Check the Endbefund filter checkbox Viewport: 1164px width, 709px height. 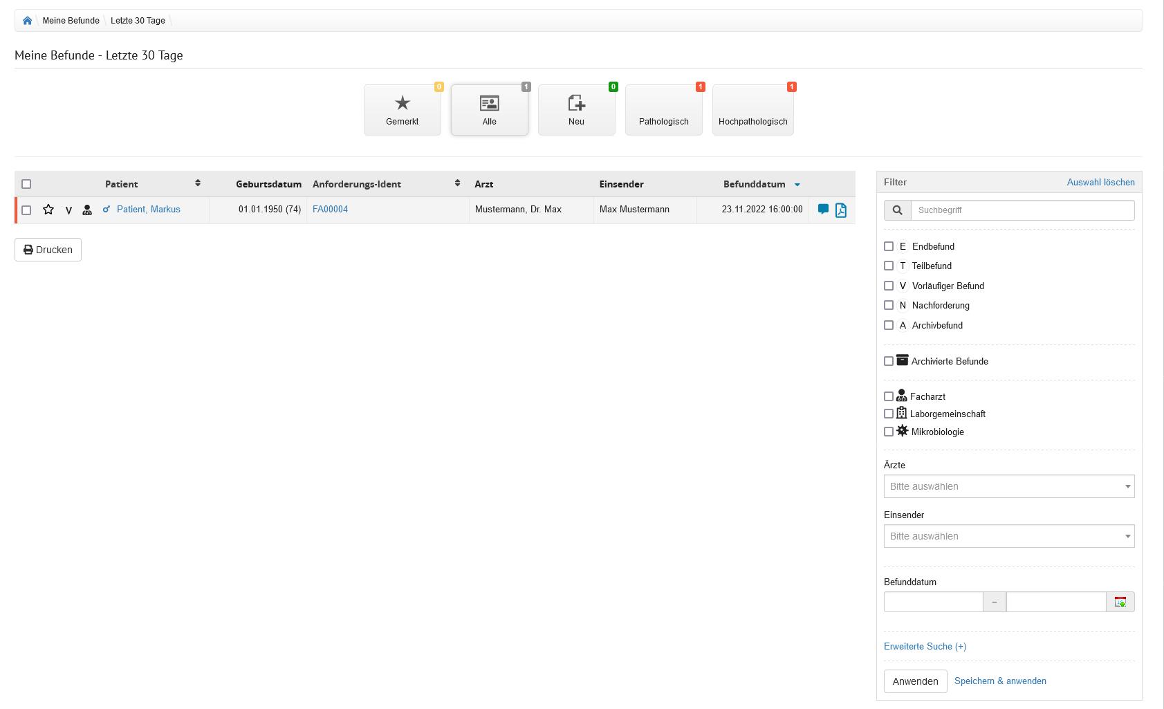[889, 246]
